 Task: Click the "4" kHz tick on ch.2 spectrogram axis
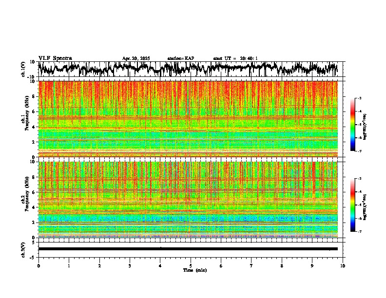click(34, 207)
